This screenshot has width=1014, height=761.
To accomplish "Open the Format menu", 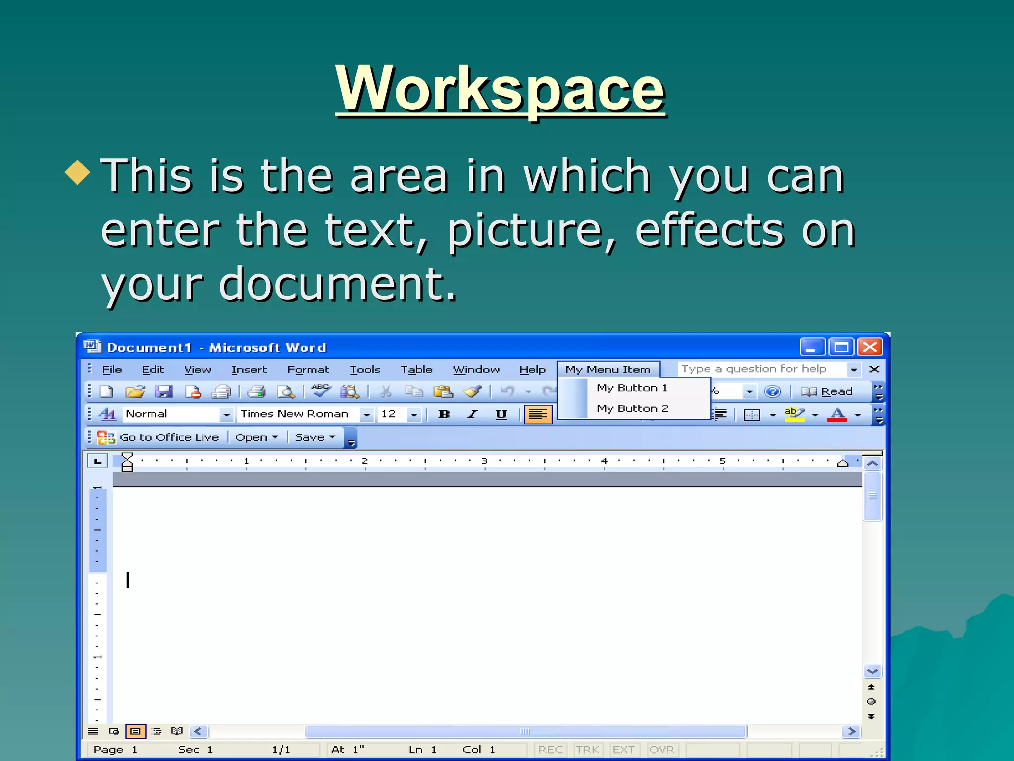I will pyautogui.click(x=308, y=370).
